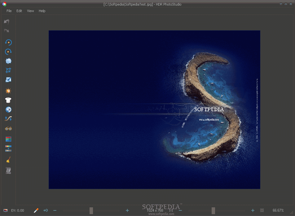The width and height of the screenshot is (295, 216).
Task: Minimize the window with down chevron
Action: click(281, 4)
